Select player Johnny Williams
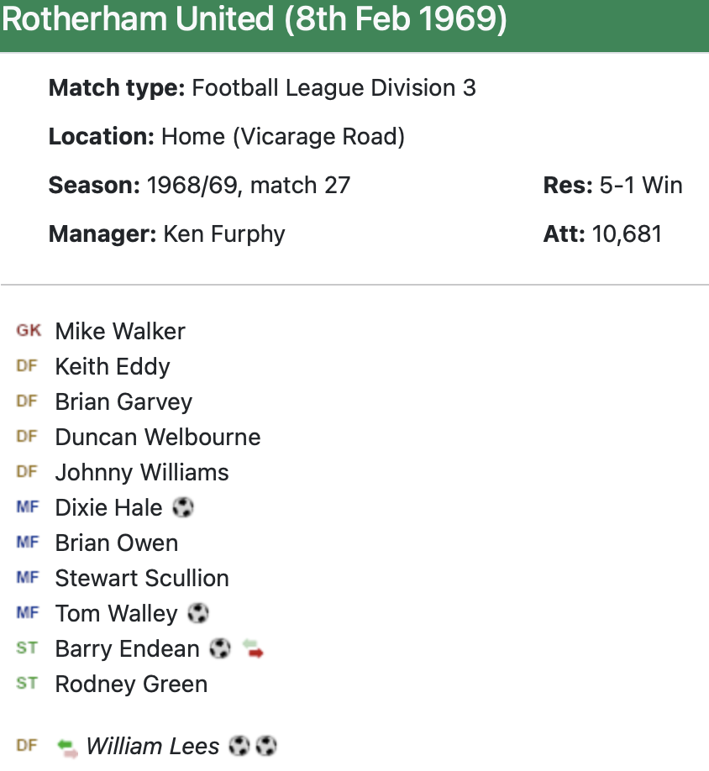The height and width of the screenshot is (771, 709). click(x=142, y=472)
